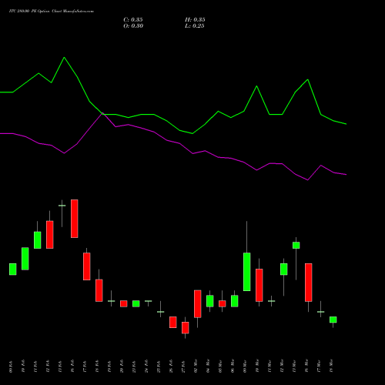Click the green candle above 10 Feb

point(25,259)
